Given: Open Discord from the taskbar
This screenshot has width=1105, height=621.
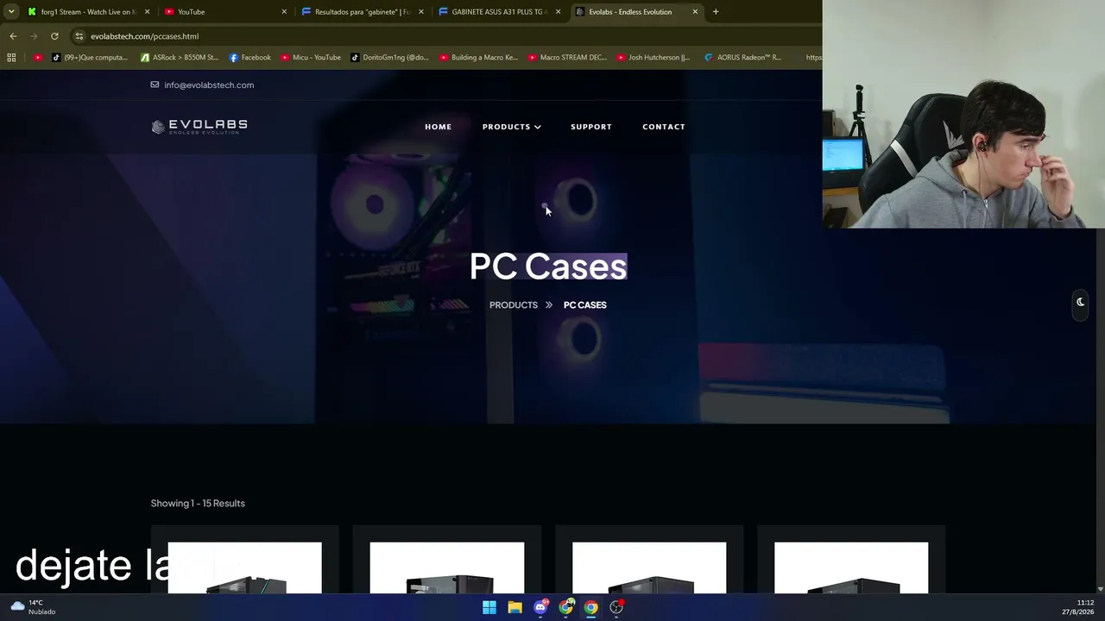Looking at the screenshot, I should (x=540, y=607).
